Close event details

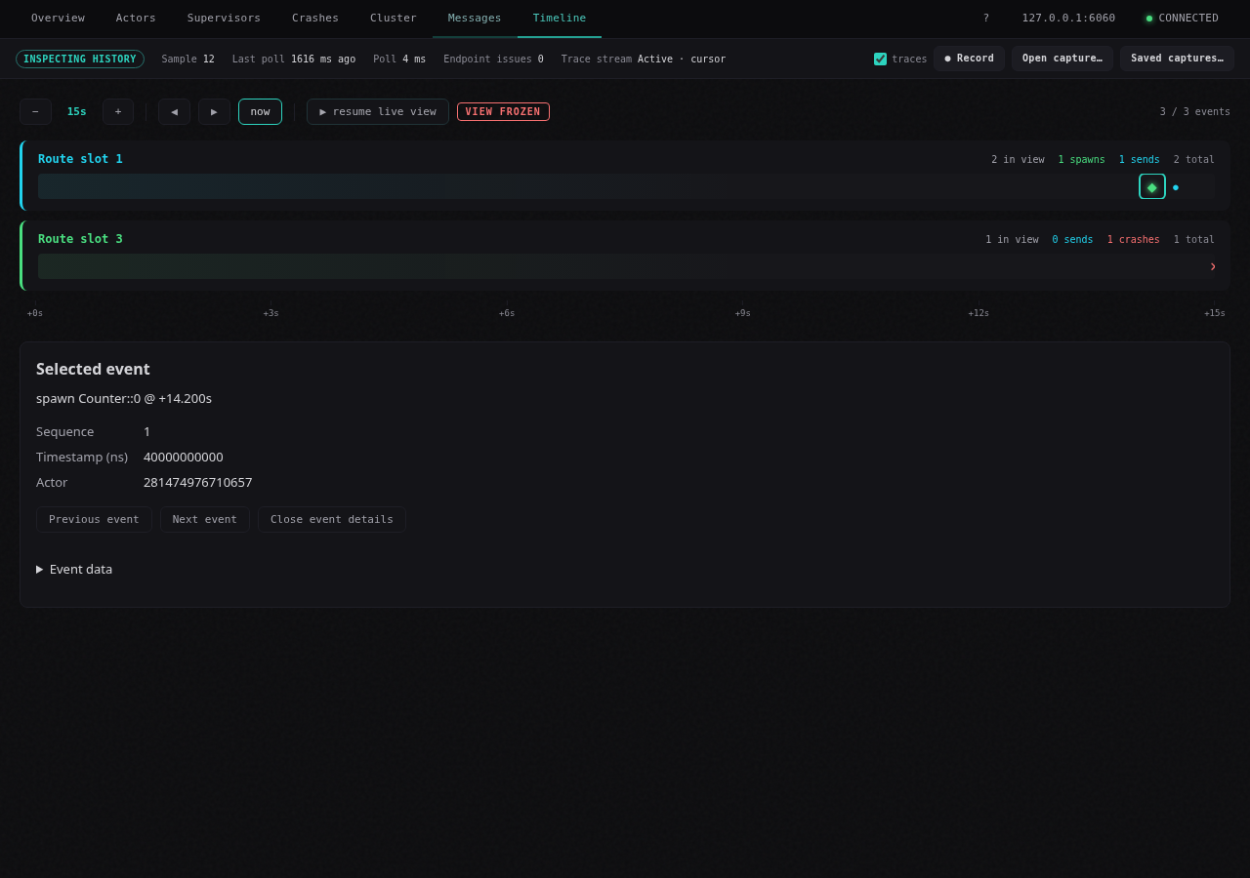(x=332, y=519)
